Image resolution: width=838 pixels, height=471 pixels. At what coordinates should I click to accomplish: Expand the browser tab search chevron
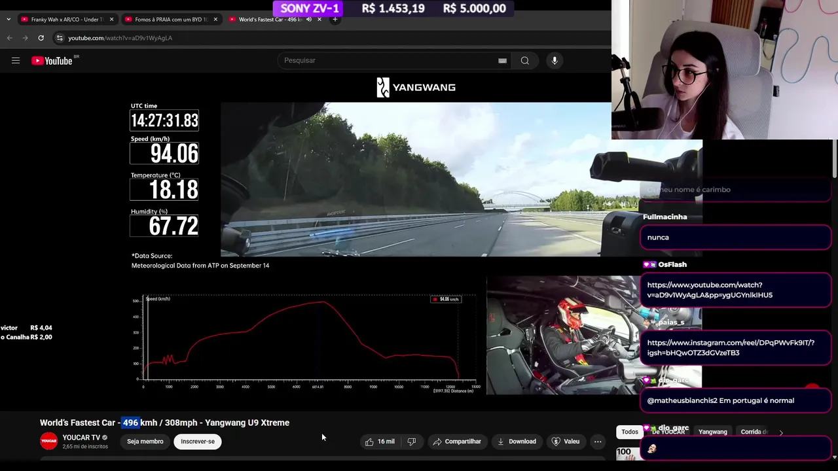click(9, 20)
